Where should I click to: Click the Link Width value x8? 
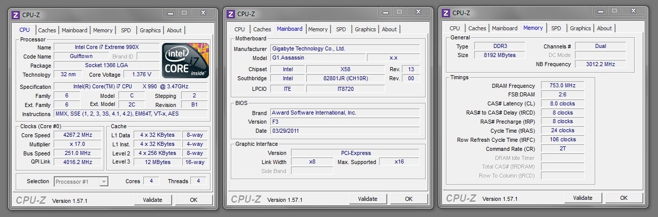pos(312,162)
